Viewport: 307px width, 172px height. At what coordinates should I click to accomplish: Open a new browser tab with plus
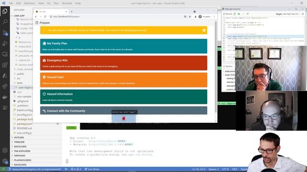tap(71, 11)
